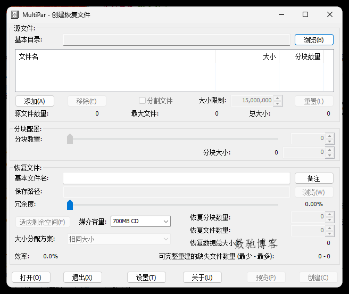Click the 浏览(B) browse button for base directory
Viewport: 349px width, 294px height.
314,39
